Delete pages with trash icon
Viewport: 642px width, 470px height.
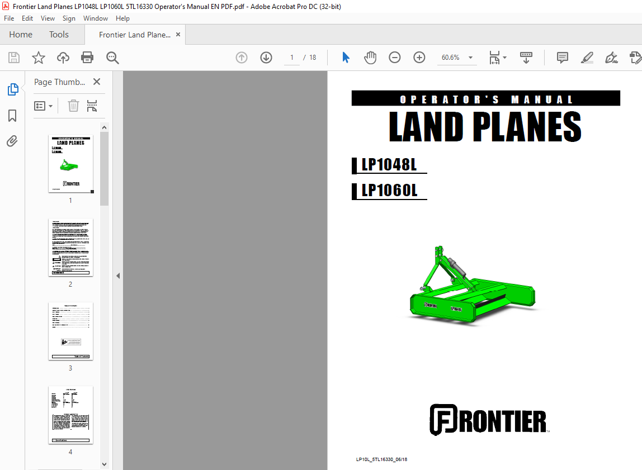73,106
